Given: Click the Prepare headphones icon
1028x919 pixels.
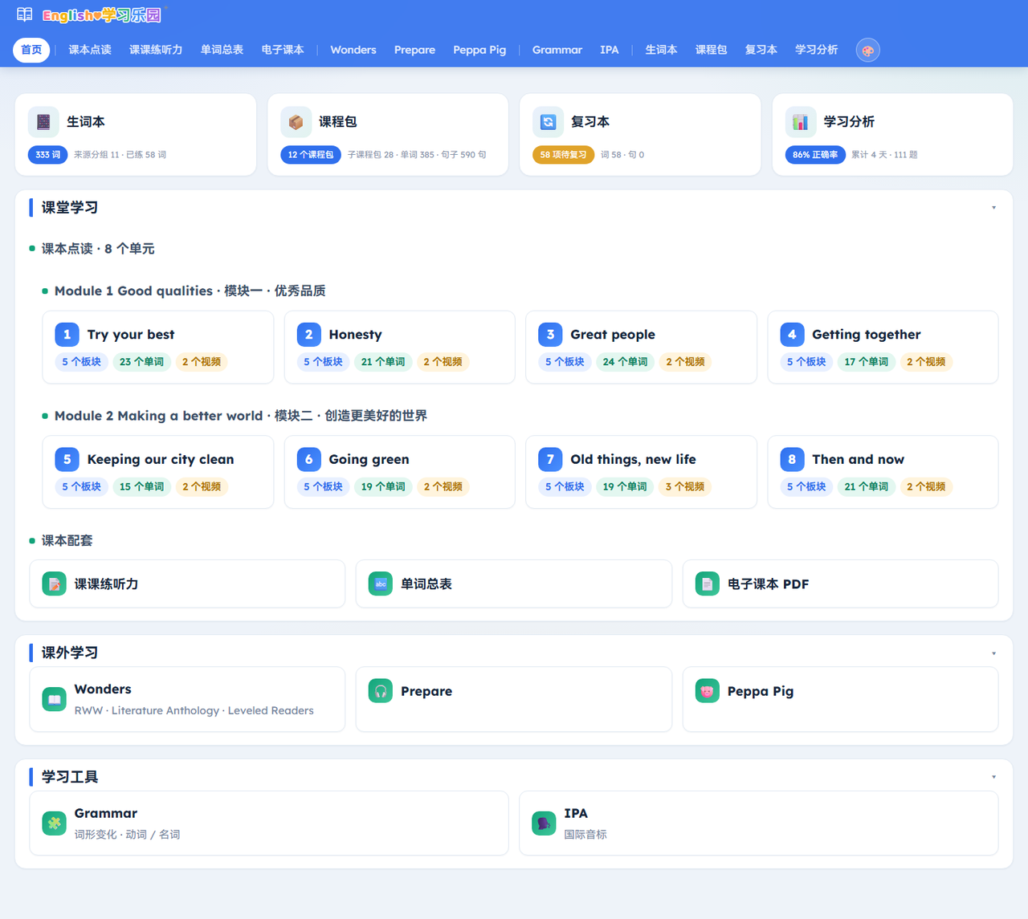Looking at the screenshot, I should [381, 690].
